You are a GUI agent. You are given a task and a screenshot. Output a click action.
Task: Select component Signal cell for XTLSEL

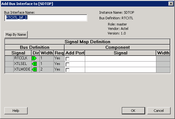coord(121,64)
